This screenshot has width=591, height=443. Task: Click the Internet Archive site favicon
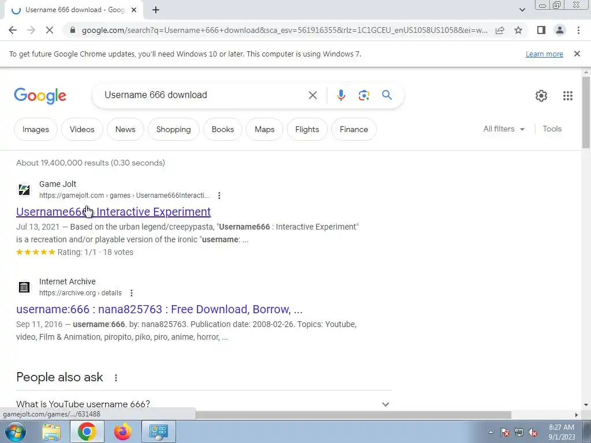tap(24, 287)
